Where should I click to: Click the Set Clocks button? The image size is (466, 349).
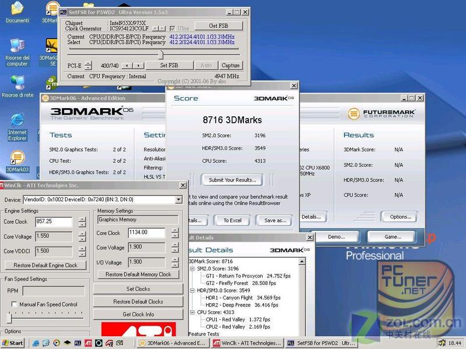click(x=138, y=289)
